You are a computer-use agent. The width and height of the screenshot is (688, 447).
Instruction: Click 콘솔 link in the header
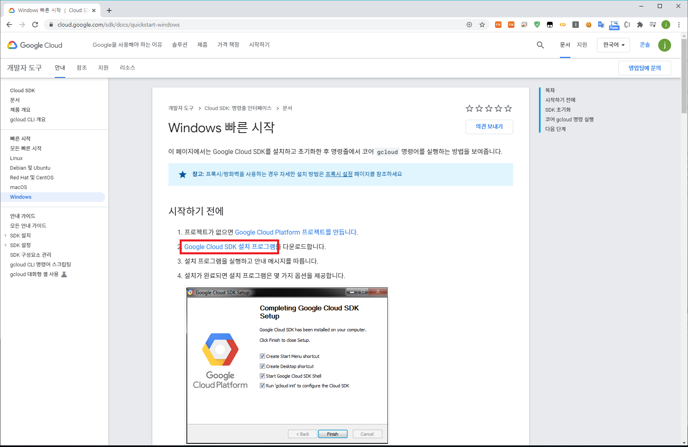click(x=645, y=45)
